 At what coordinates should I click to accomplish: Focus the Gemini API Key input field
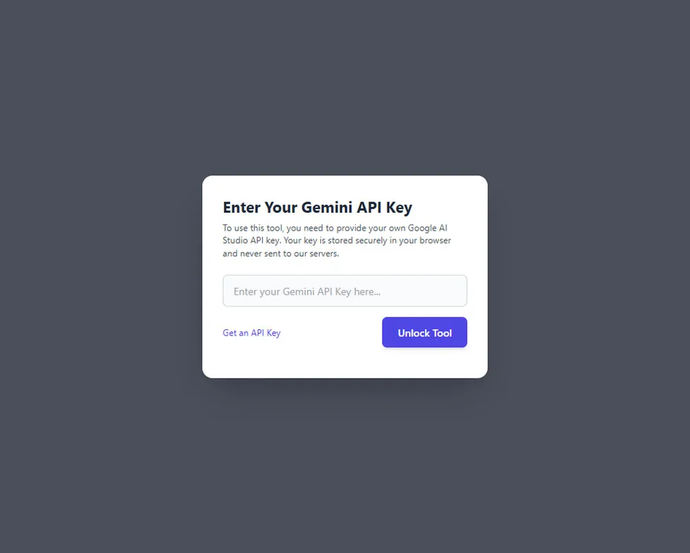pyautogui.click(x=344, y=291)
